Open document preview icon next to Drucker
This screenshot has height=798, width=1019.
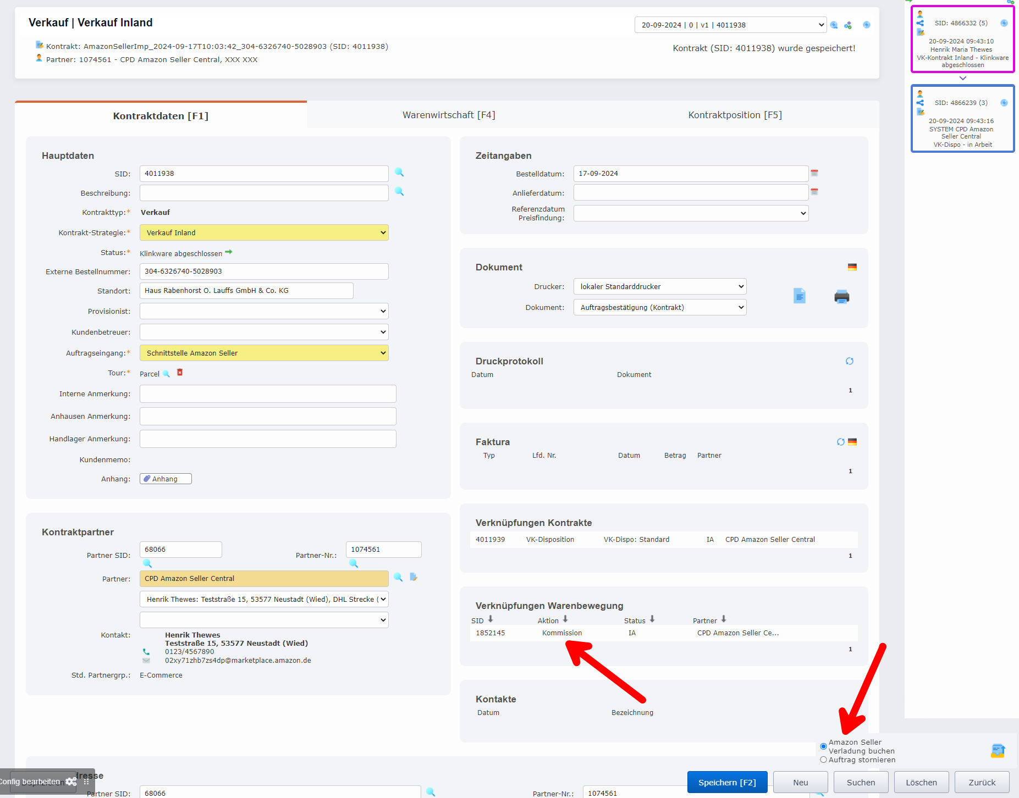pyautogui.click(x=799, y=296)
